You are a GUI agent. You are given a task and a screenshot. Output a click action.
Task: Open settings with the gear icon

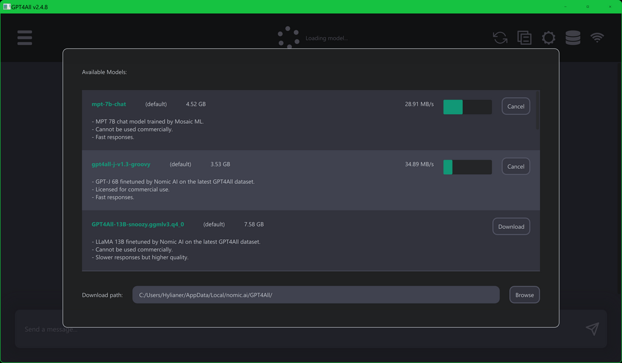tap(549, 38)
